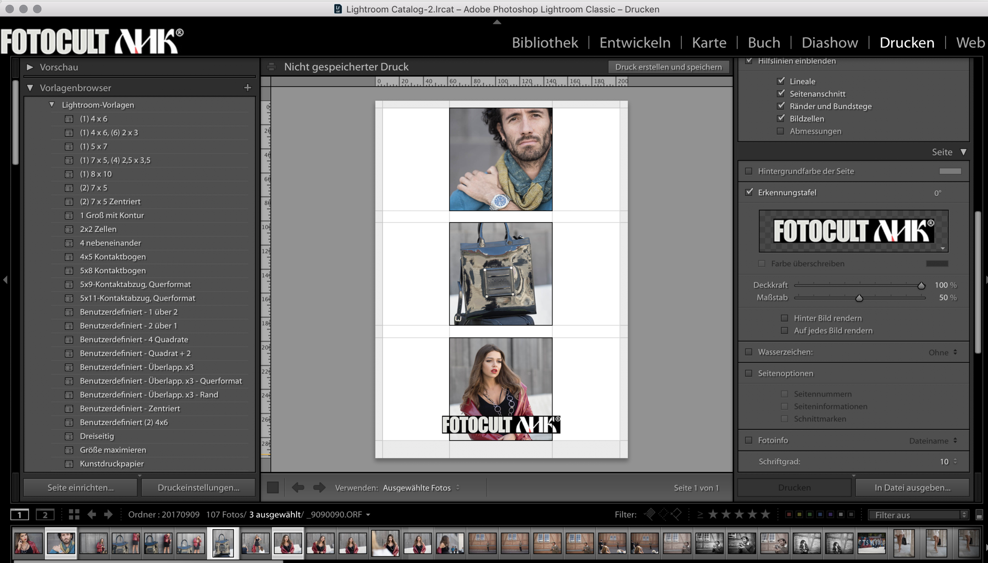Click the template icon beside "Dreiseitig"

click(69, 436)
